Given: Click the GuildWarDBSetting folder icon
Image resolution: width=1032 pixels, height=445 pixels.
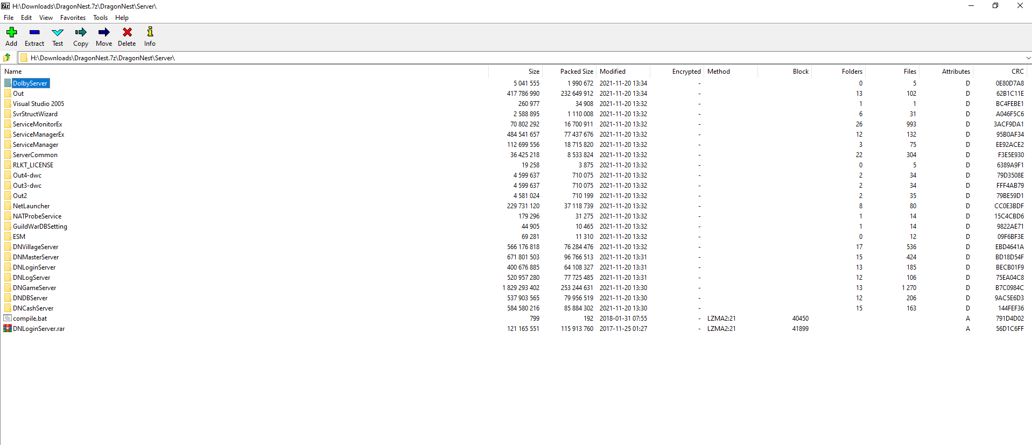Looking at the screenshot, I should [x=8, y=226].
